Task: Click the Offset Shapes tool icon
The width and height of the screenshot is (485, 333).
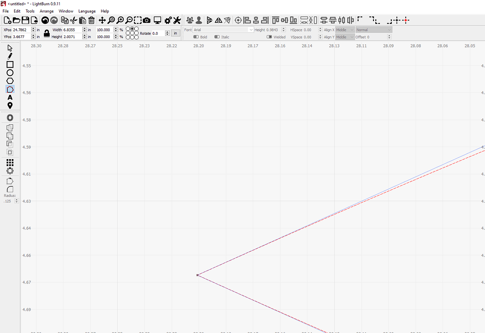Action: [x=10, y=118]
